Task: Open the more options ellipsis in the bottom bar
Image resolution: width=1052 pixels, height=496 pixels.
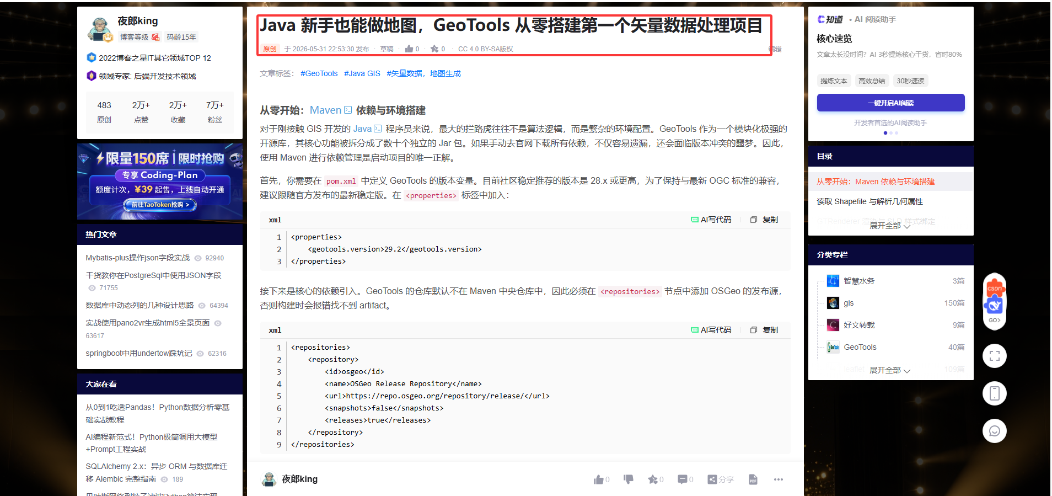Action: click(x=779, y=479)
